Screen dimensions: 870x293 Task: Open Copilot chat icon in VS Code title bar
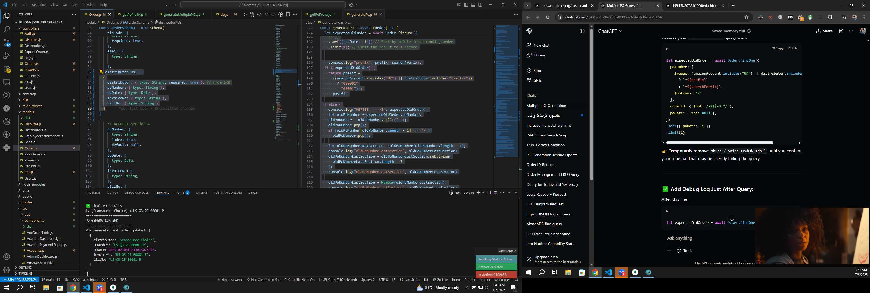351,5
